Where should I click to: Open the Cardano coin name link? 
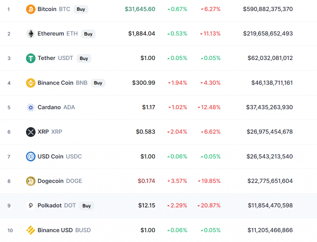coord(49,107)
